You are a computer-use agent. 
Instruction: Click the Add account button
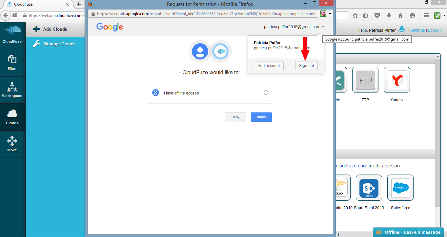click(x=269, y=65)
